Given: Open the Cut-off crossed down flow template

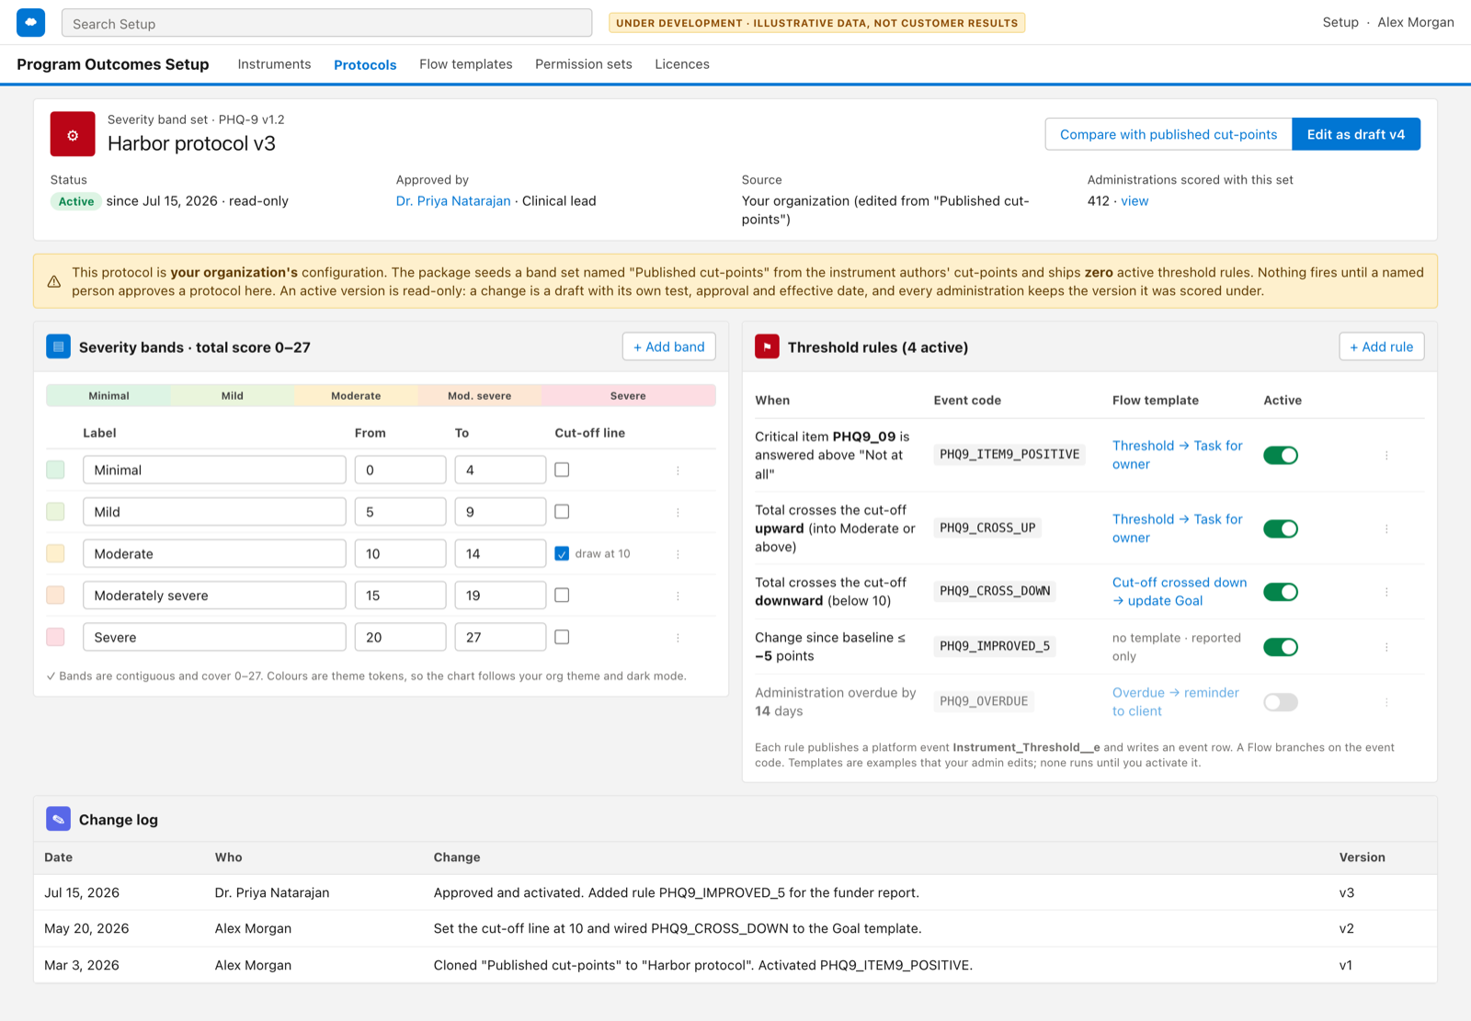Looking at the screenshot, I should (x=1180, y=592).
